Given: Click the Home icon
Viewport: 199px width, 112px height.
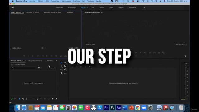Looking at the screenshot, I should [12, 8].
